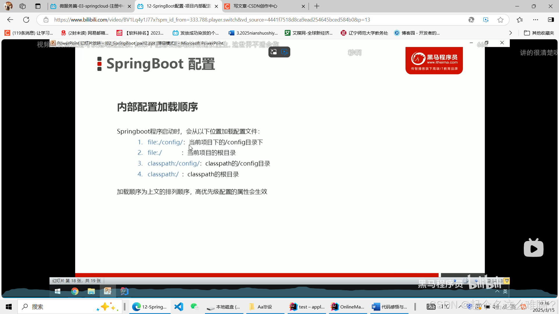Open Edge settings and more menu

(x=536, y=20)
